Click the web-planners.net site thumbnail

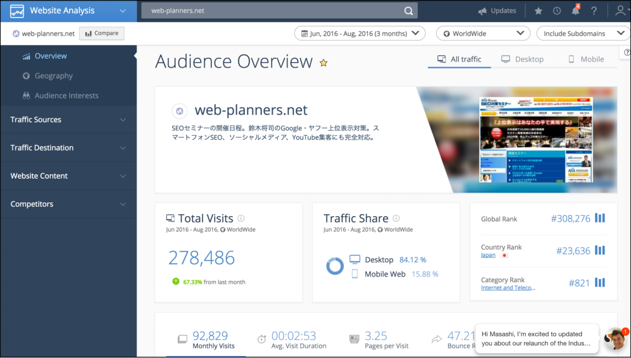pyautogui.click(x=536, y=140)
